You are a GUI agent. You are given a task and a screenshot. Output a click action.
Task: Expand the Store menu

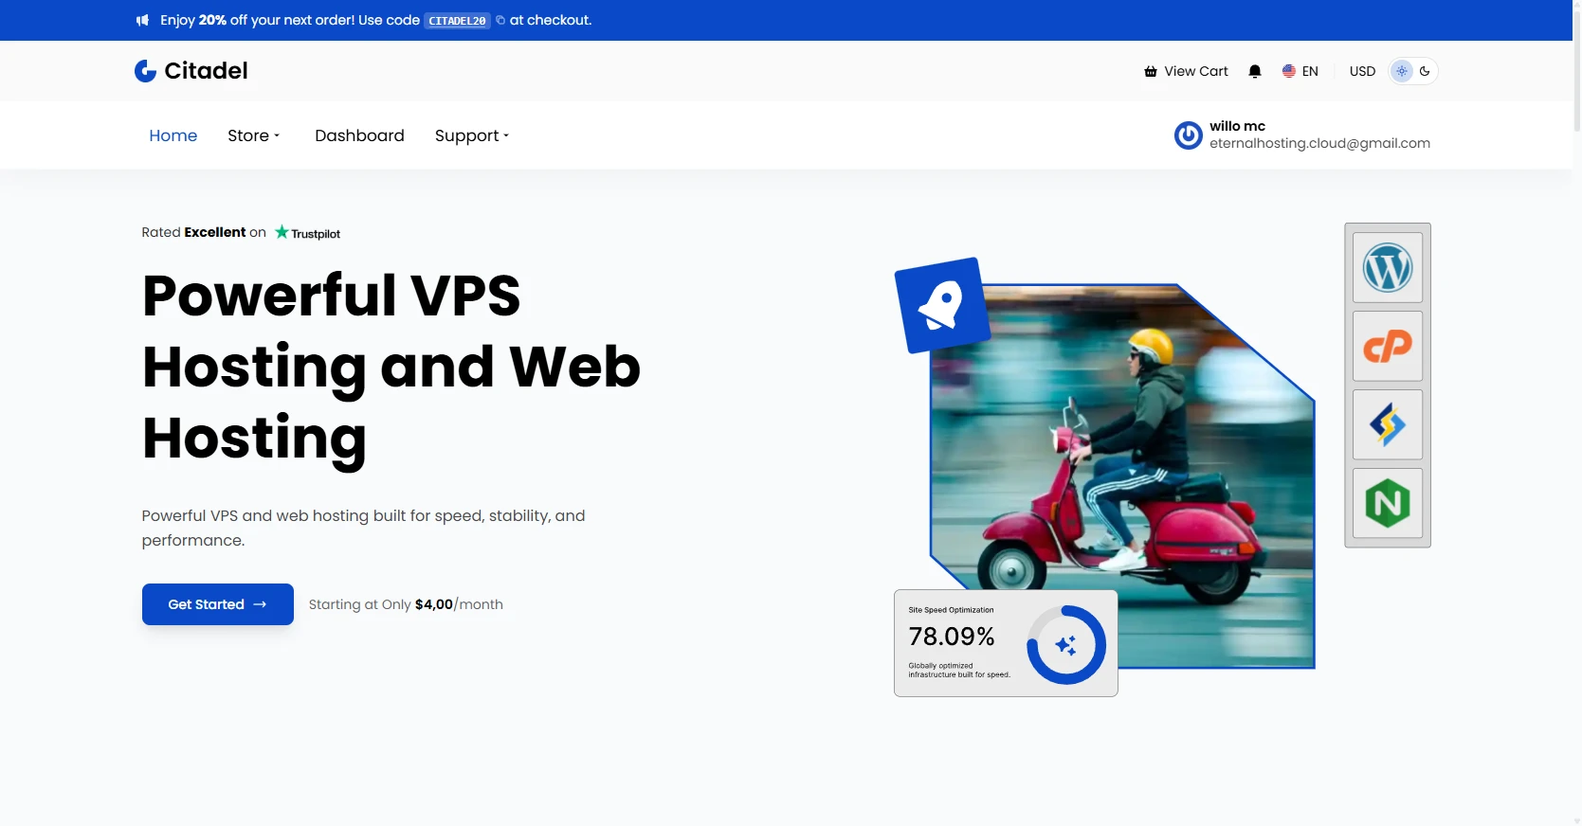click(254, 135)
